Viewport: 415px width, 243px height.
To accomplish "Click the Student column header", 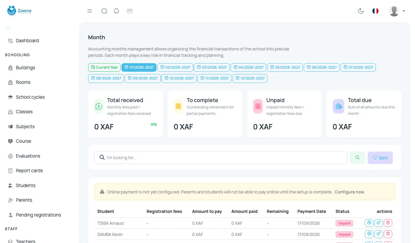I will 105,212.
